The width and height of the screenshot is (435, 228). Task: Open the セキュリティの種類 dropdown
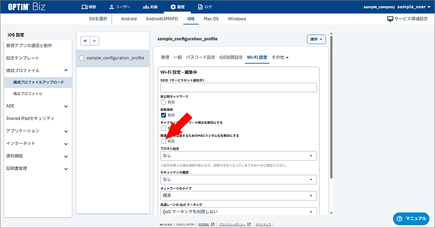(239, 180)
